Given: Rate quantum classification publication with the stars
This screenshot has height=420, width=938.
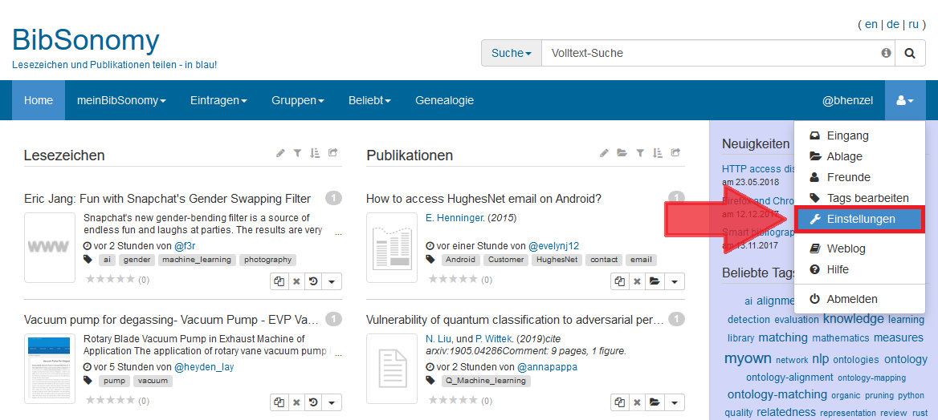Looking at the screenshot, I should pyautogui.click(x=453, y=400).
